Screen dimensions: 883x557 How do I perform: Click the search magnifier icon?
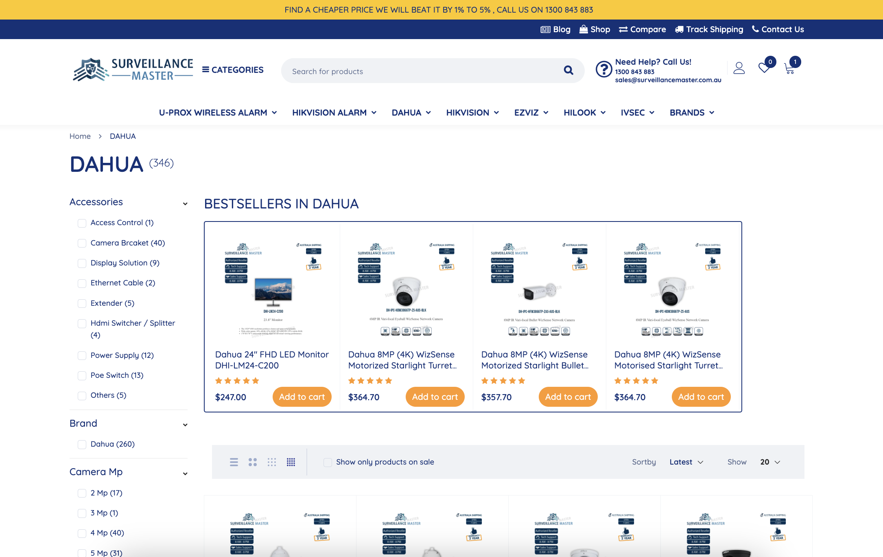point(568,70)
